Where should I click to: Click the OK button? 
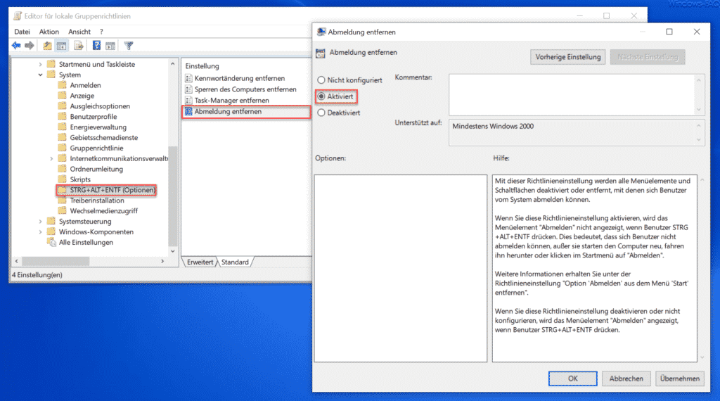click(572, 378)
